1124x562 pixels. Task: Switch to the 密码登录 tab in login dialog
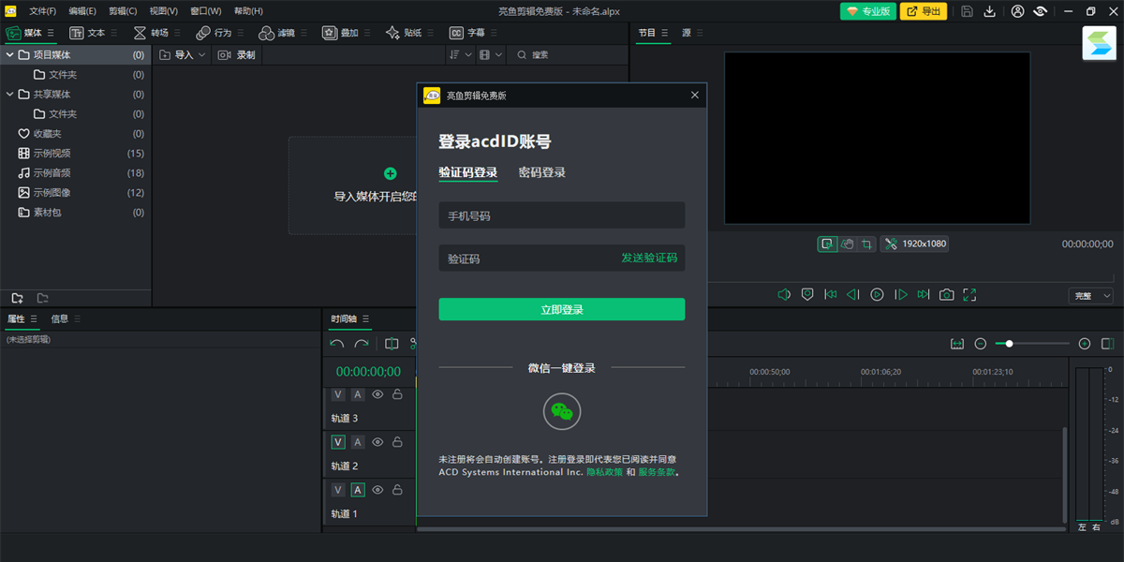(542, 172)
